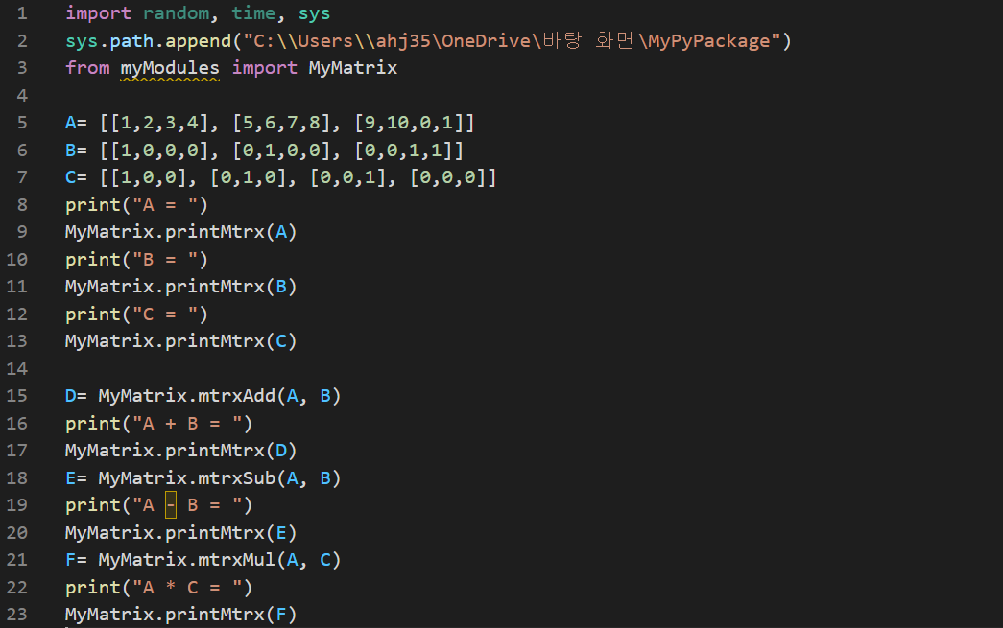Screen dimensions: 1003x628
Task: Click line number 1 in the gutter
Action: [x=22, y=13]
